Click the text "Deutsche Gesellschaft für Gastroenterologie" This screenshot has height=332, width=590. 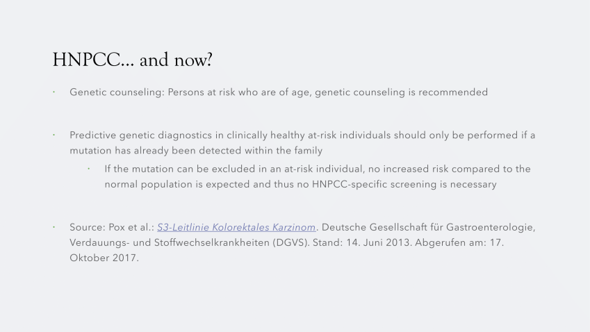pos(428,227)
